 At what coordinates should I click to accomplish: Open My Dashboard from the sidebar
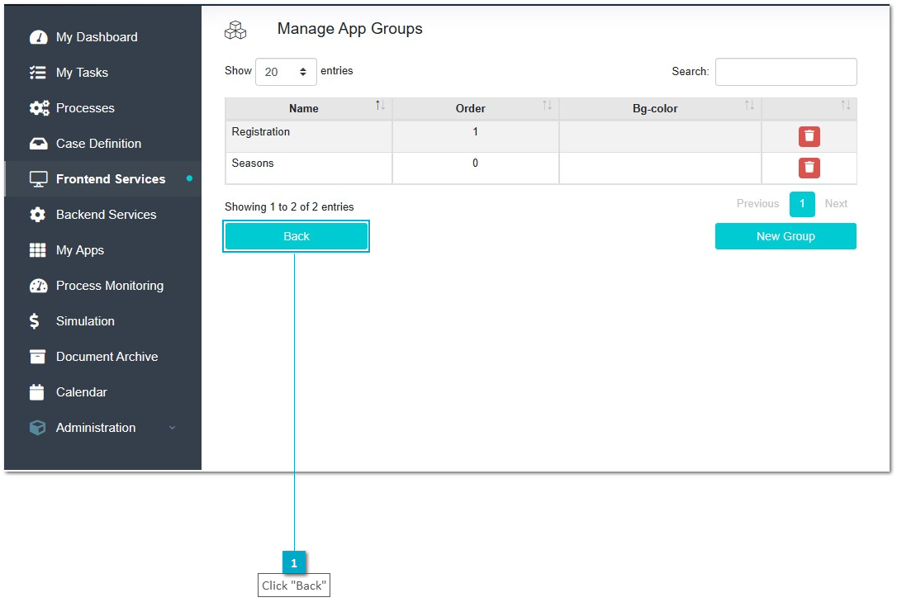tap(97, 37)
